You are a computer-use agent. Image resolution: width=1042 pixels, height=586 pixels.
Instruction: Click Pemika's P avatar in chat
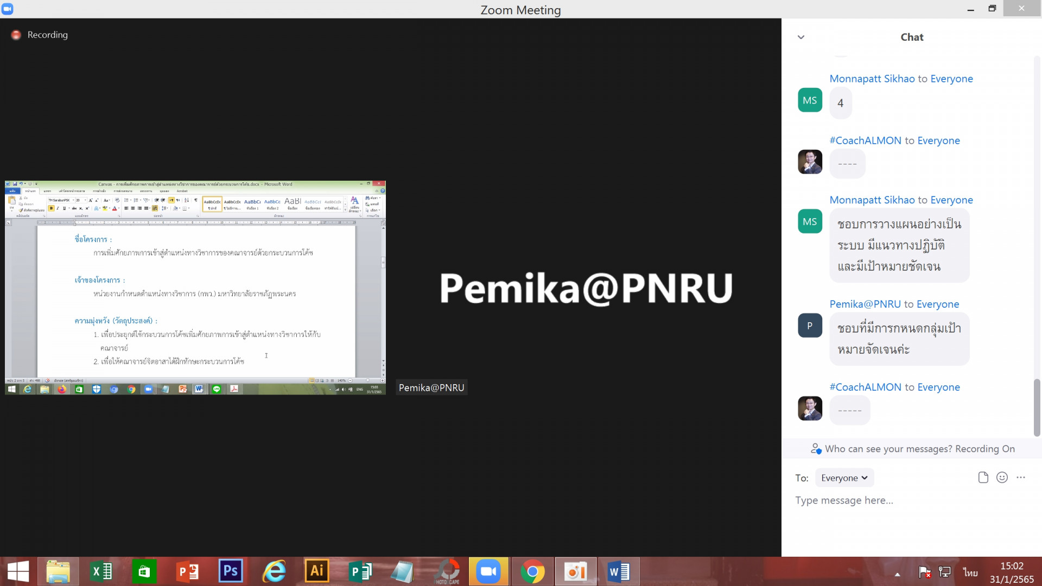[x=810, y=326]
